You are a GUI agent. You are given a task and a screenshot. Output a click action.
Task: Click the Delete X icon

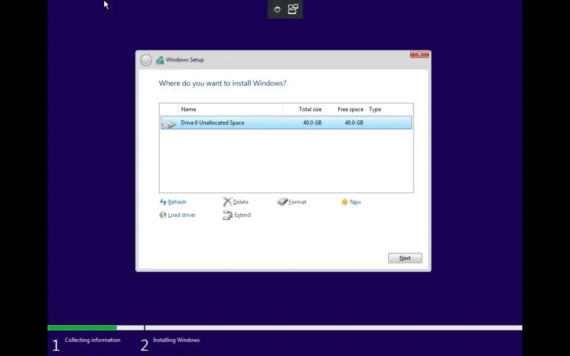click(228, 202)
